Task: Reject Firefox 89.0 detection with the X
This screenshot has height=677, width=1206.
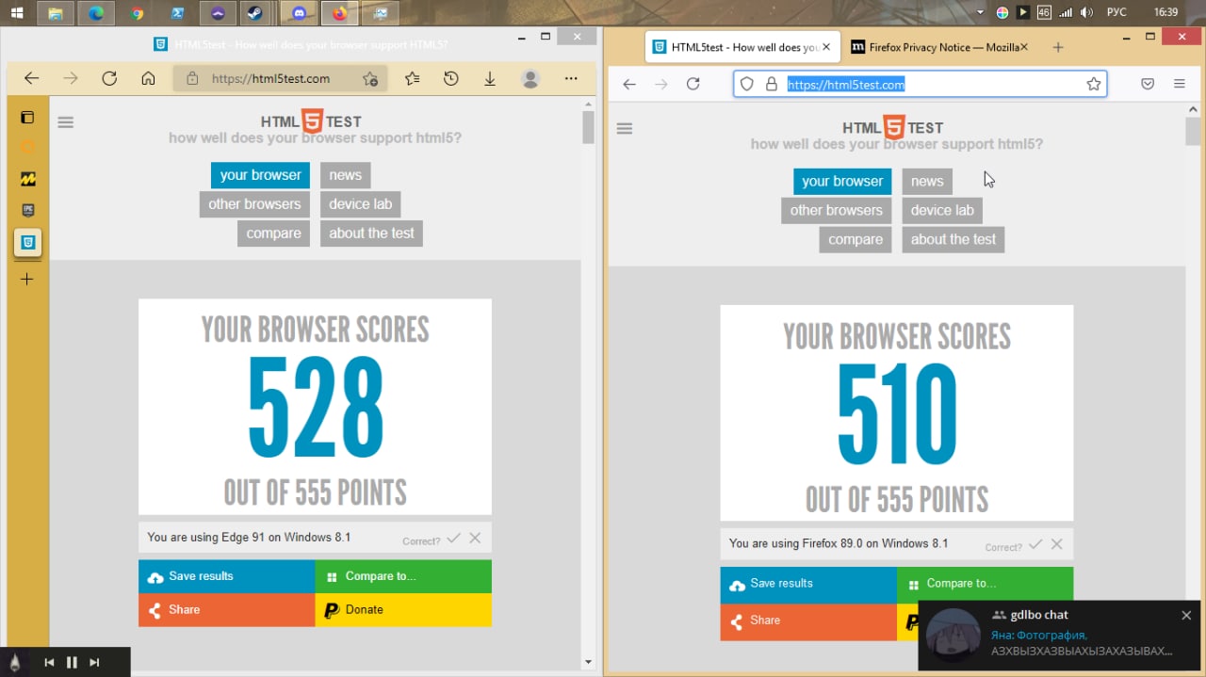Action: point(1057,544)
